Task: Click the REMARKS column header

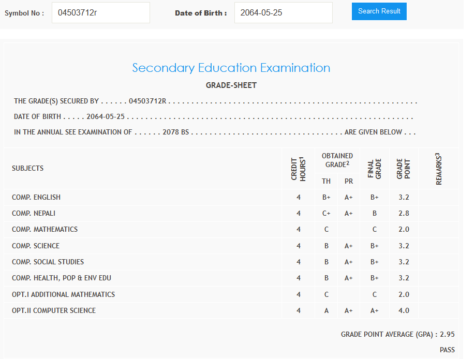Action: tap(438, 169)
